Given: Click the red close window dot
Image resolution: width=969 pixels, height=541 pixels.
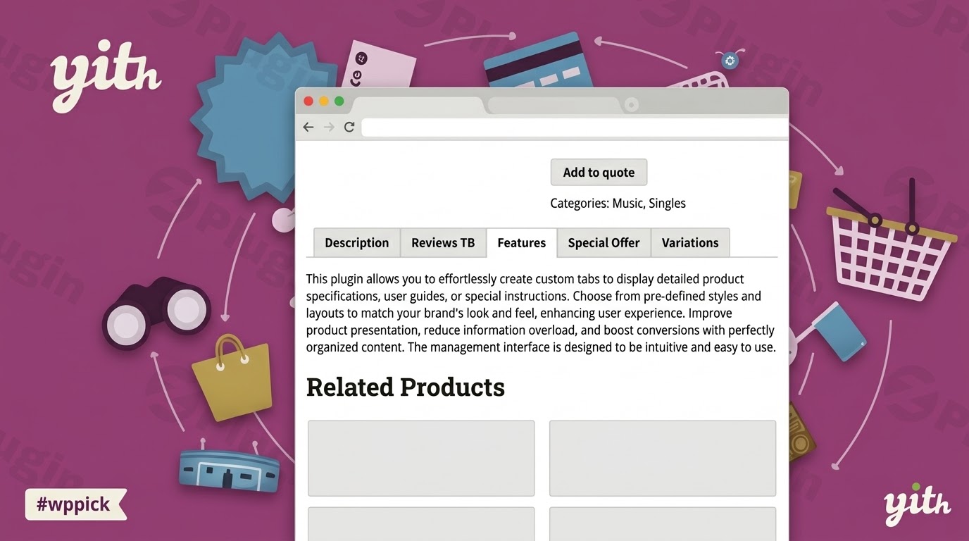Looking at the screenshot, I should (308, 101).
